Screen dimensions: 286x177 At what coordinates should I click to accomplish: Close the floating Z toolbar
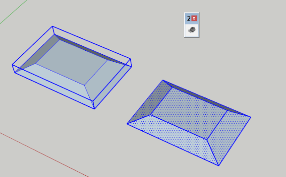click(194, 18)
